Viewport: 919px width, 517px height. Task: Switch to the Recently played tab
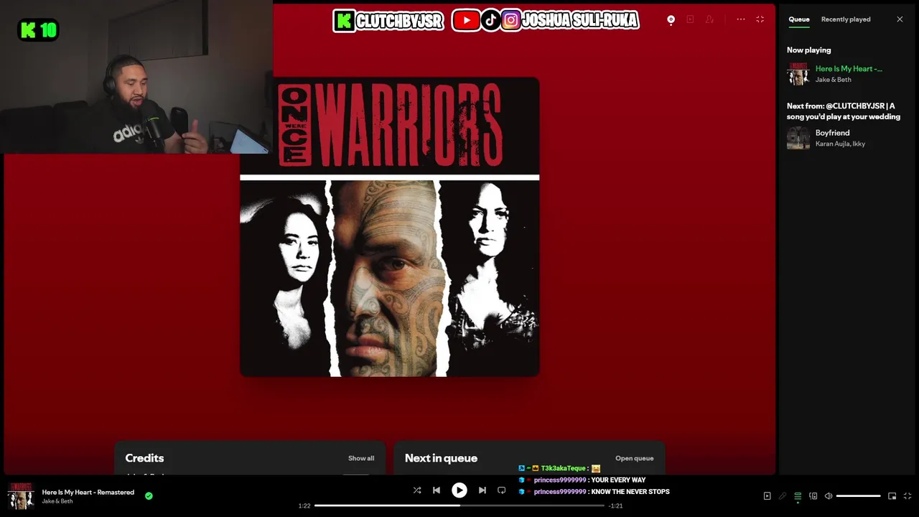click(x=846, y=19)
